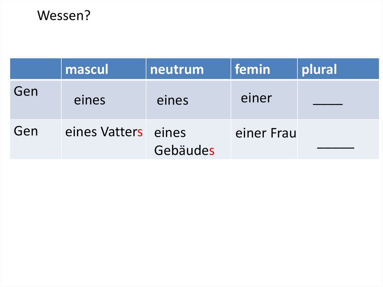The image size is (383, 287).
Task: Select the "Gen" label in last row
Action: [x=26, y=131]
